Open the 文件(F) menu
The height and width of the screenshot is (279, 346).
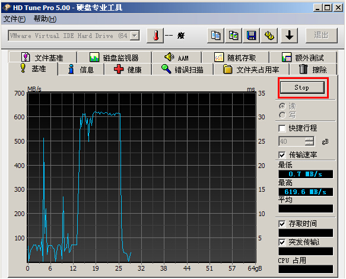[x=14, y=19]
